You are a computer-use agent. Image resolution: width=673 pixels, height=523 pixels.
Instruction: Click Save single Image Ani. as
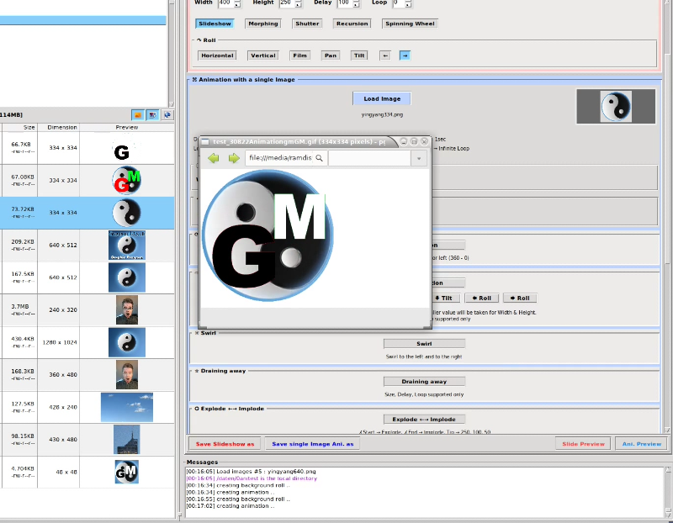coord(312,444)
